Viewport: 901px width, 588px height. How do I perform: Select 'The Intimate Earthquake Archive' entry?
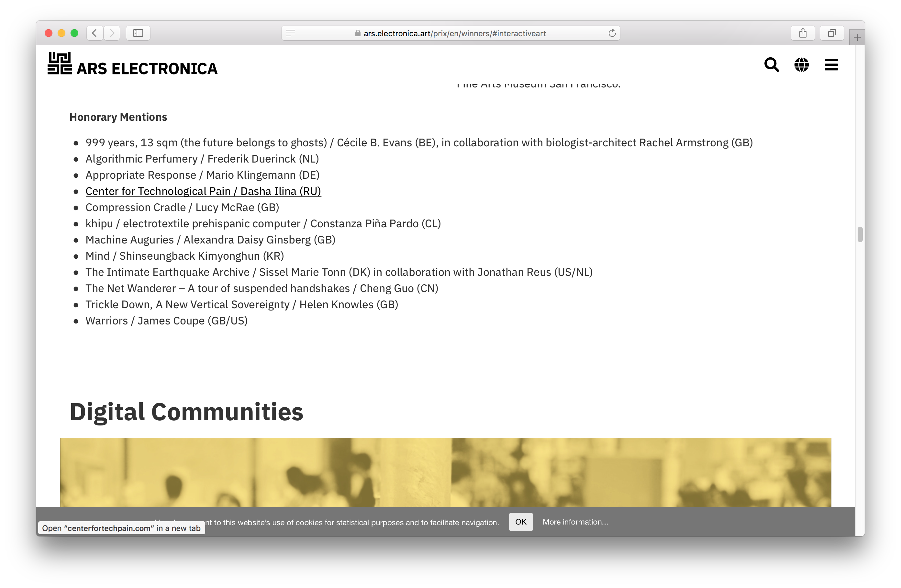339,272
